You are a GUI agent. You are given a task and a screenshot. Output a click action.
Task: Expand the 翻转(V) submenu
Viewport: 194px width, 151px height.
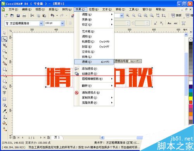[94, 86]
